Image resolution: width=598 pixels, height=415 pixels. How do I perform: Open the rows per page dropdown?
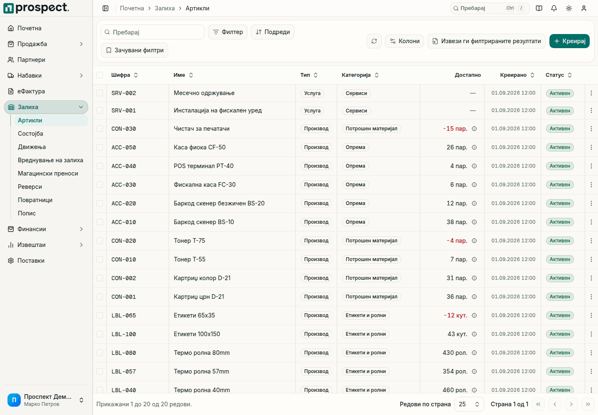tap(469, 404)
